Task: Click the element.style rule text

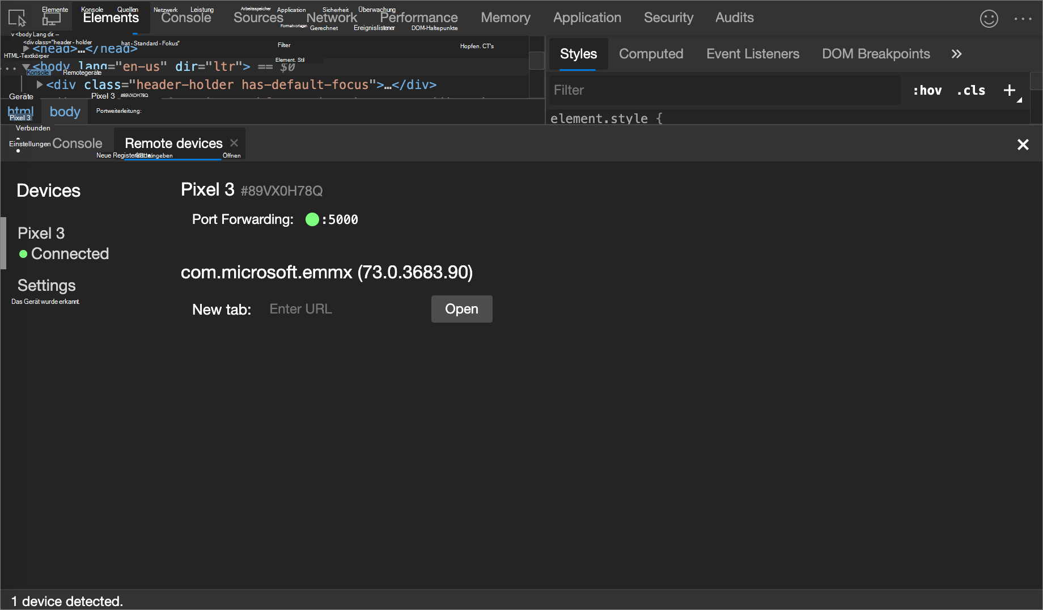Action: [x=606, y=118]
